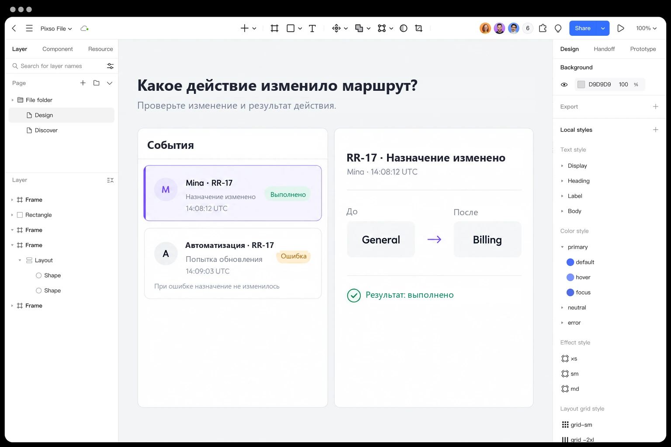Collapse all layers icon
671x447 pixels.
click(x=110, y=180)
